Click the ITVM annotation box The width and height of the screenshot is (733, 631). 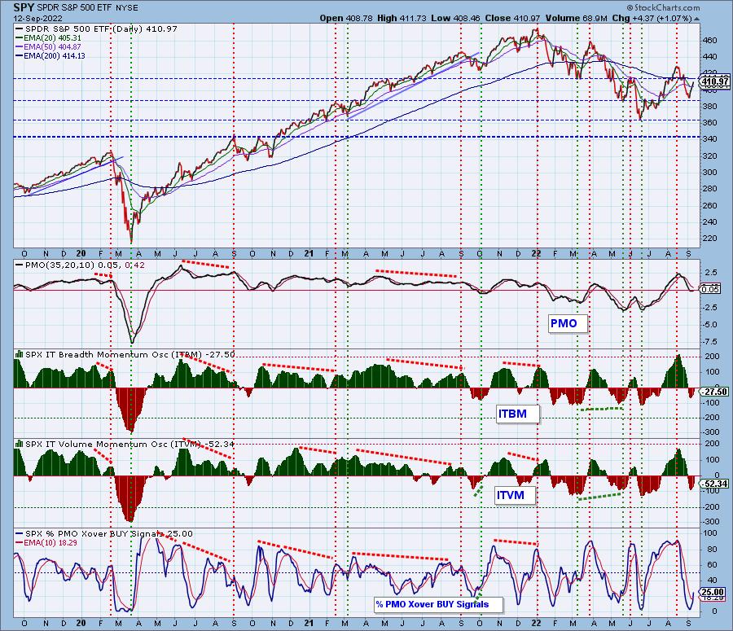point(515,496)
